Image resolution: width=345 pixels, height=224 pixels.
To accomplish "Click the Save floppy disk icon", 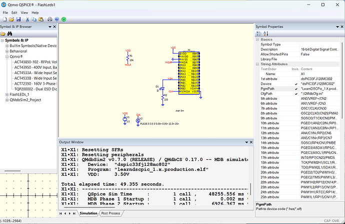I will [18, 20].
